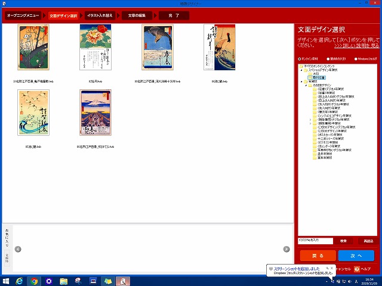Go to the オープニングメニュー step
This screenshot has height=286, width=382.
[x=23, y=15]
